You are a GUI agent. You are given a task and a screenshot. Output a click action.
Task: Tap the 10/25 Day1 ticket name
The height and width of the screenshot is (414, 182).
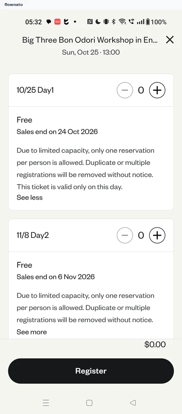tap(35, 90)
